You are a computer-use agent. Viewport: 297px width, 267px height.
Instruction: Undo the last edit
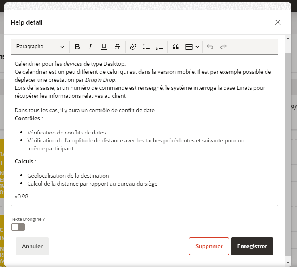(210, 47)
